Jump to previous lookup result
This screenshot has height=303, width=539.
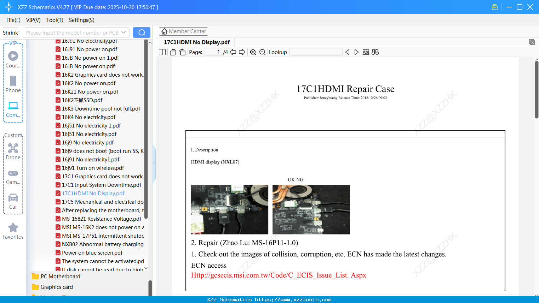[347, 52]
